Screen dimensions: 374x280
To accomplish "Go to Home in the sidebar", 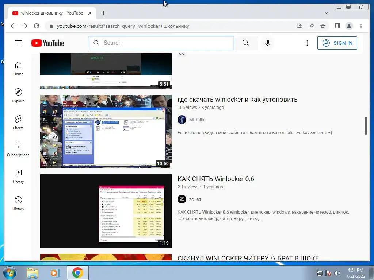I will 18,69.
